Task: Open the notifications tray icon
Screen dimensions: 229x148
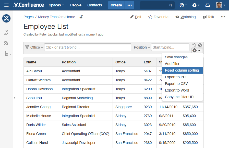Action: click(207, 5)
